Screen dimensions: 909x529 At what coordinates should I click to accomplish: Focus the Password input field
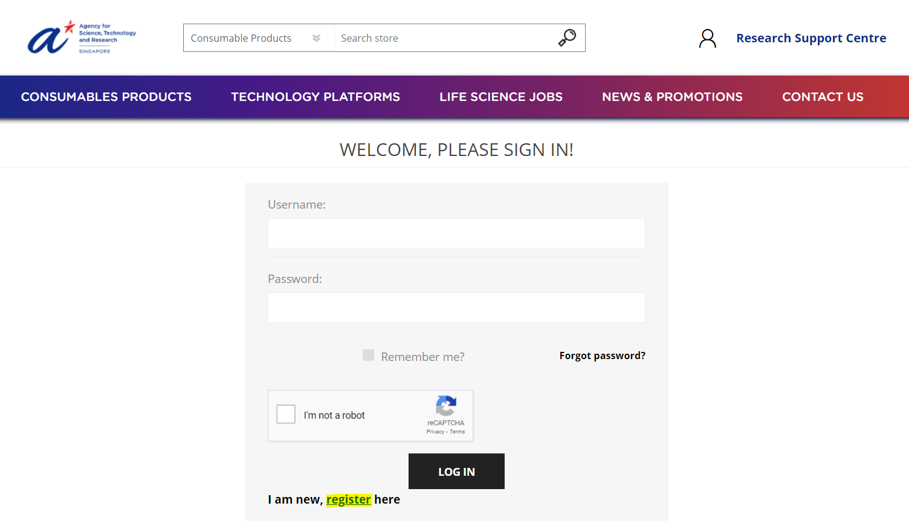click(x=456, y=308)
